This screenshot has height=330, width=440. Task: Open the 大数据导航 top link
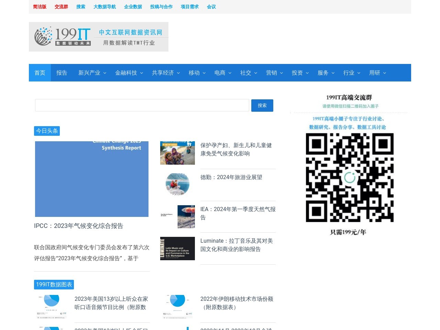(104, 7)
